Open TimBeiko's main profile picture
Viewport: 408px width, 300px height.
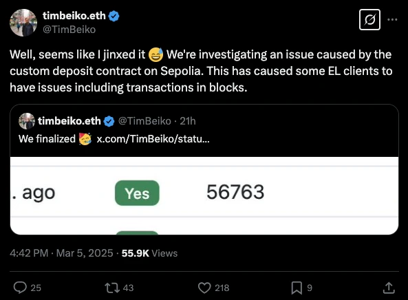(23, 23)
